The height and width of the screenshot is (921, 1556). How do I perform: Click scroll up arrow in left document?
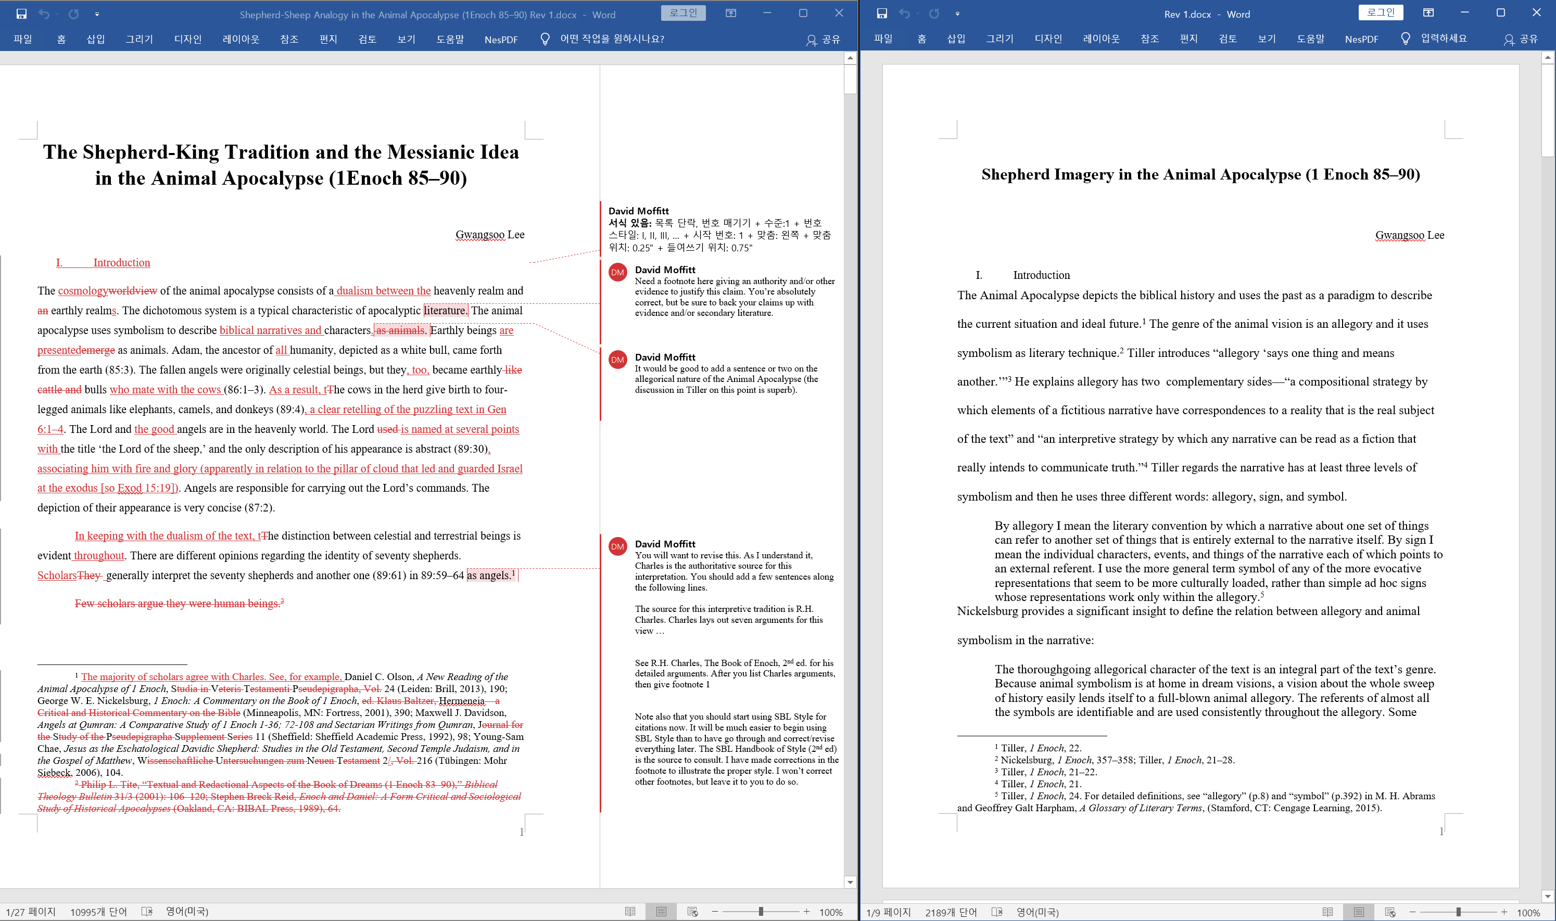pyautogui.click(x=850, y=58)
